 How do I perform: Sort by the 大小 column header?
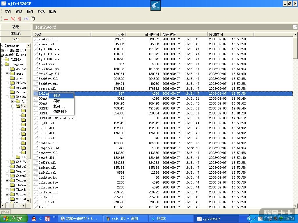pyautogui.click(x=120, y=34)
